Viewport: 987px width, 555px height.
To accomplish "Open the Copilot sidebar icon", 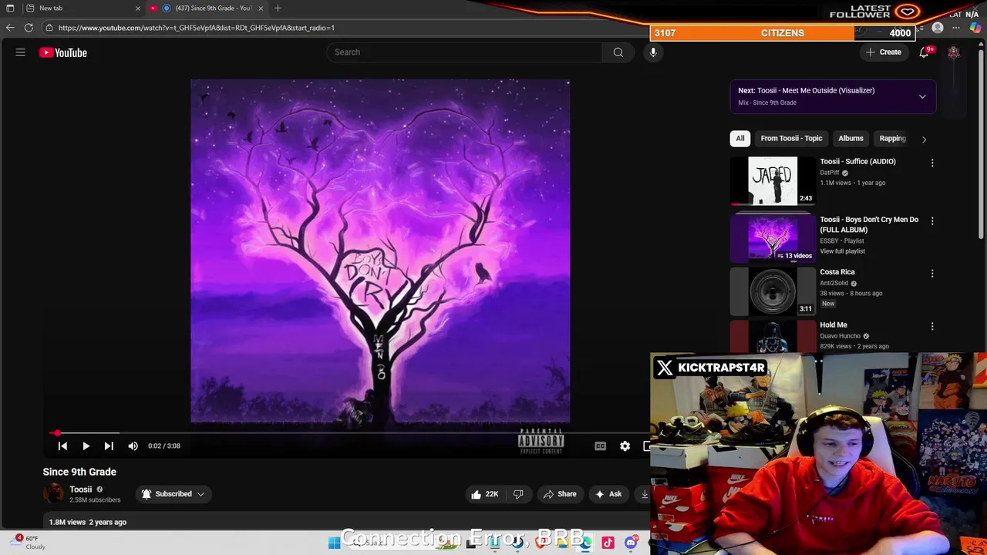I will (x=975, y=28).
